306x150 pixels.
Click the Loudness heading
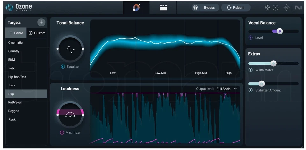(x=70, y=89)
